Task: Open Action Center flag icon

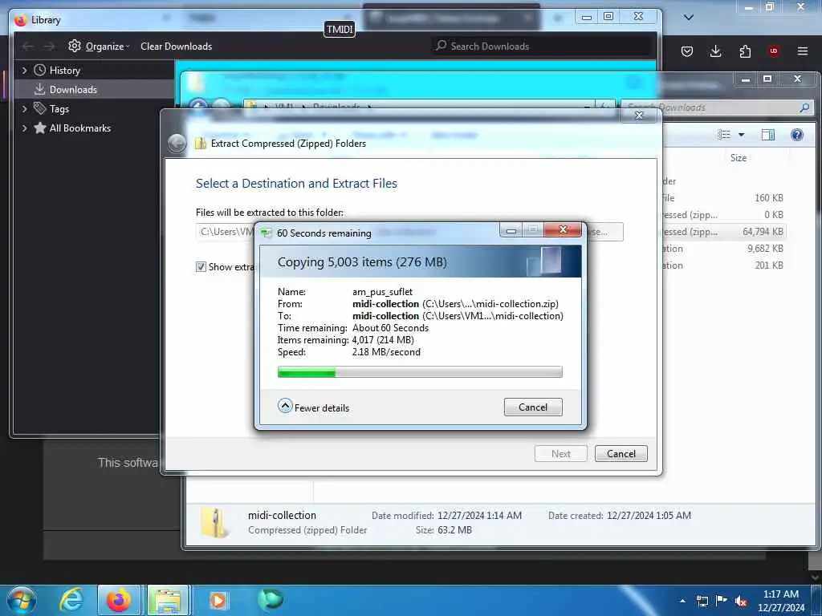Action: click(722, 601)
